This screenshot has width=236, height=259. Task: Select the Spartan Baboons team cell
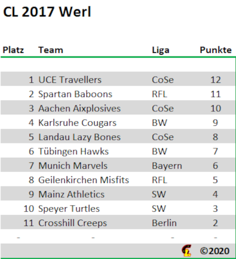[x=75, y=94]
